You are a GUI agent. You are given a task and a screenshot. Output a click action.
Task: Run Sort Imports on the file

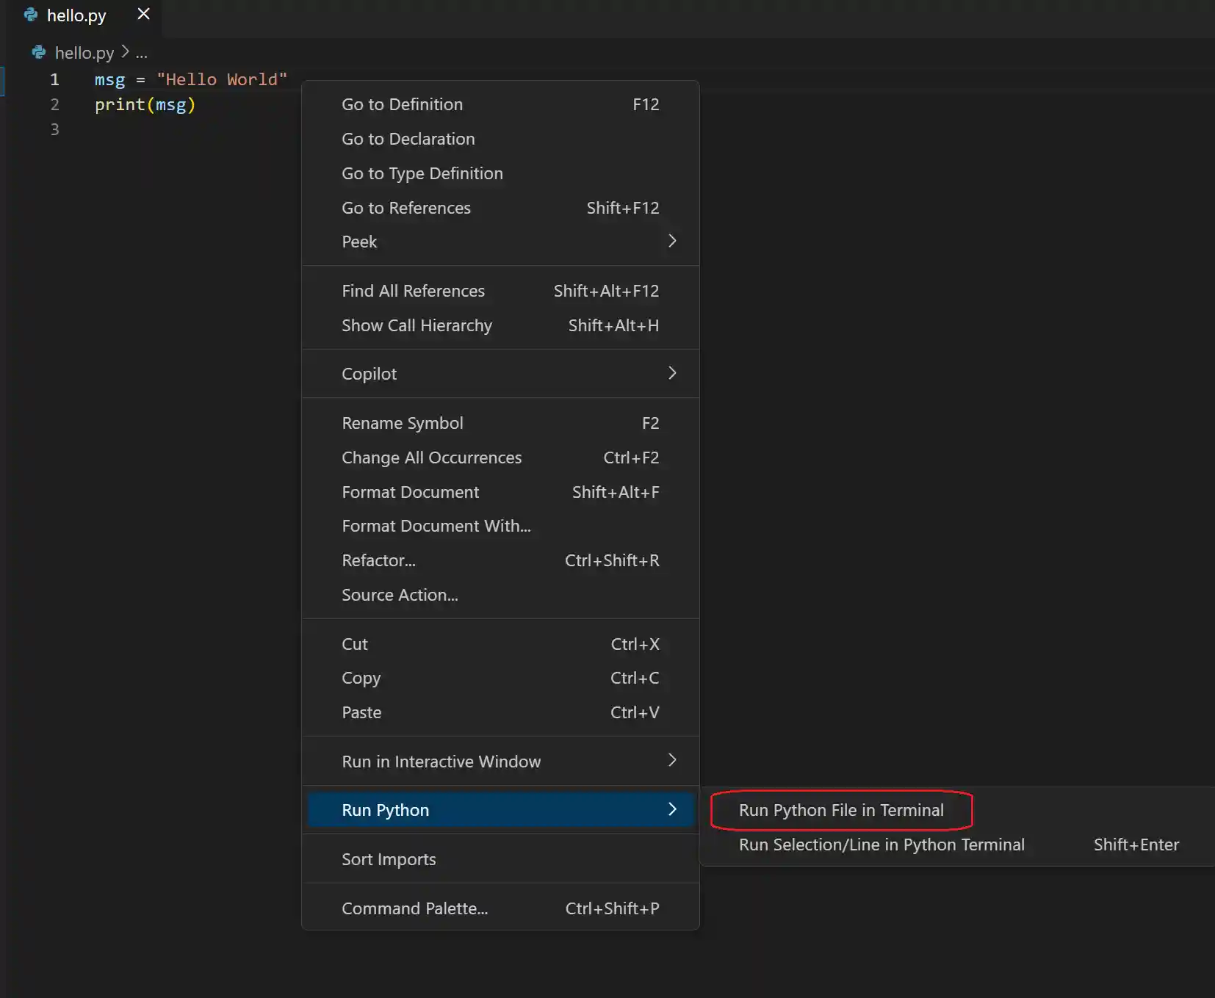[389, 859]
